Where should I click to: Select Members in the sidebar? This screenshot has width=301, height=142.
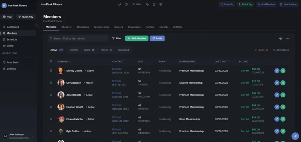coord(18,33)
